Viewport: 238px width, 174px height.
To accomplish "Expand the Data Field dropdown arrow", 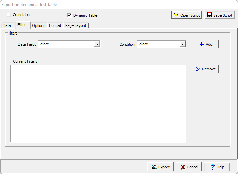I will pyautogui.click(x=97, y=44).
